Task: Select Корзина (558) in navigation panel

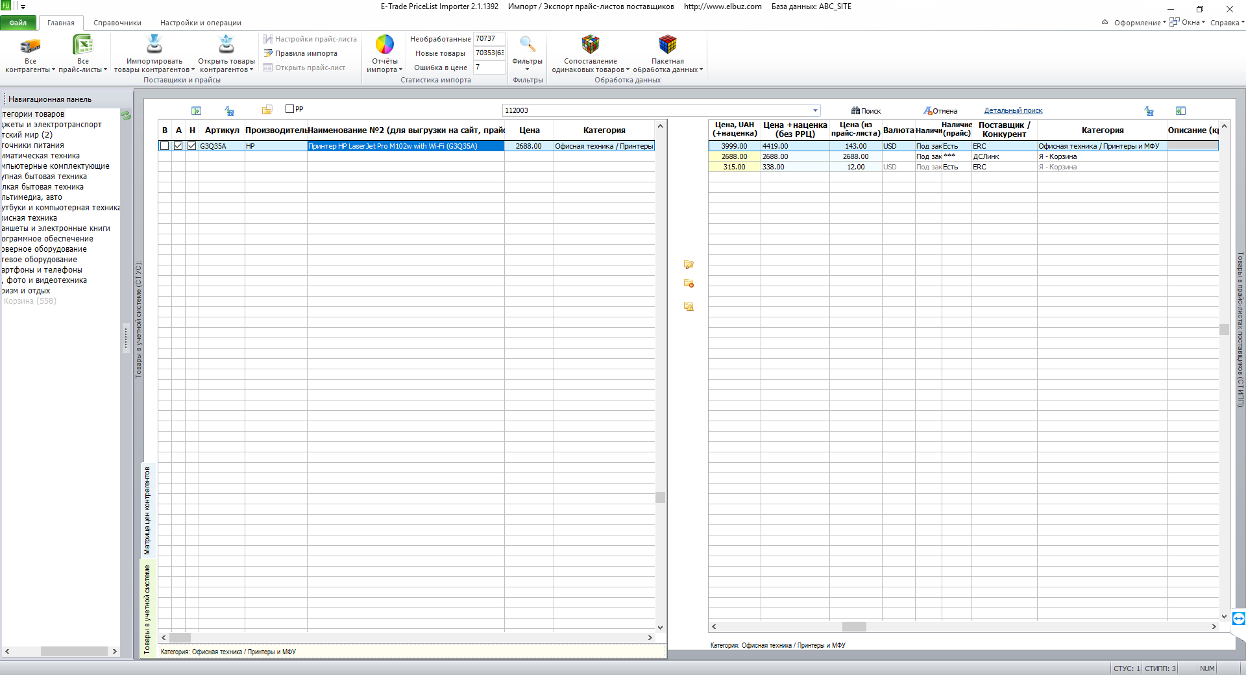Action: click(30, 301)
